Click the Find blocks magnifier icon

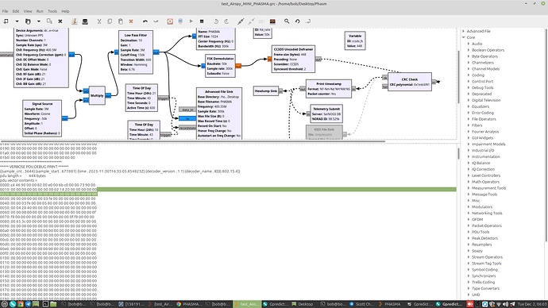[x=287, y=21]
